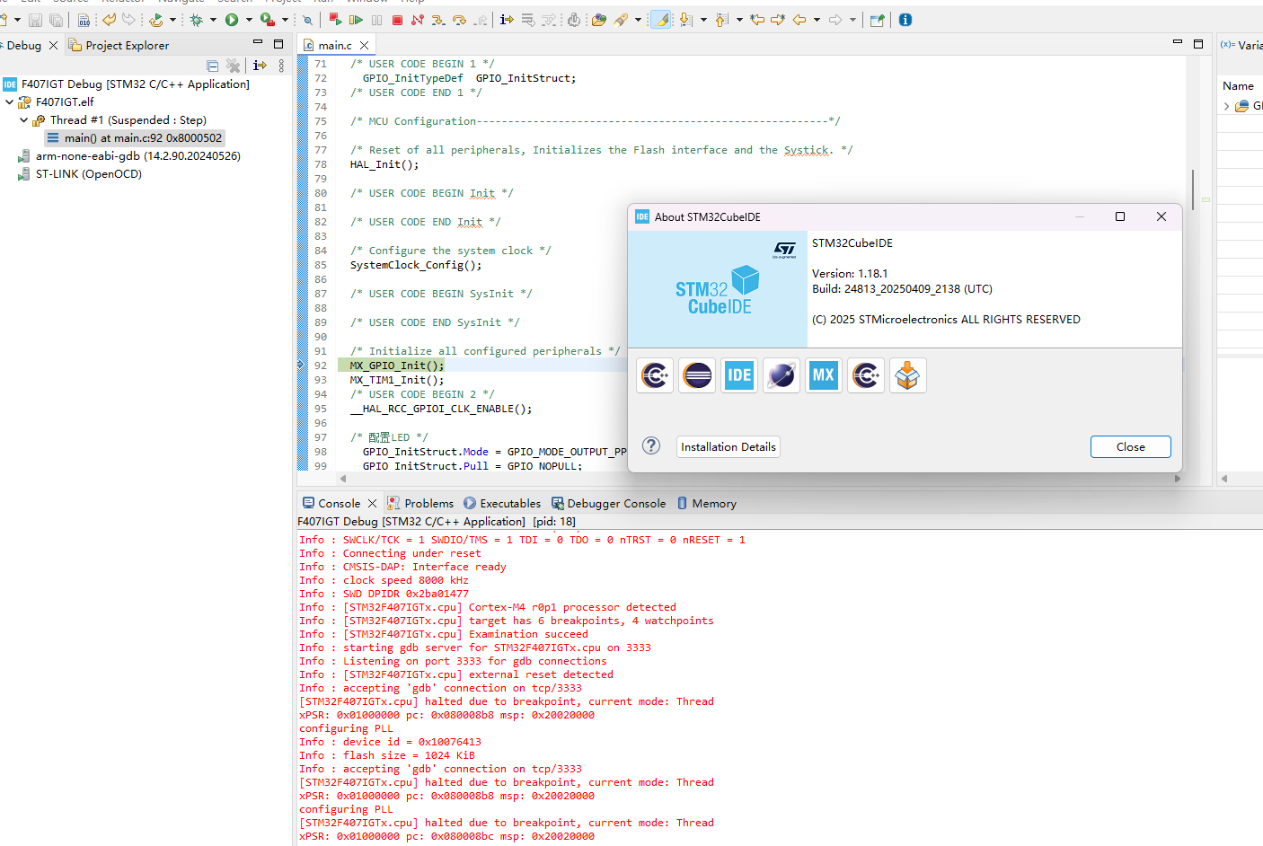This screenshot has height=846, width=1263.
Task: Open the Run configurations dropdown arrow
Action: [x=249, y=20]
